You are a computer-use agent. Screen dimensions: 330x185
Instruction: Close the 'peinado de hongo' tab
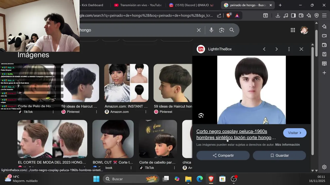pyautogui.click(x=271, y=5)
